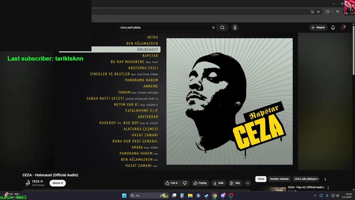Click the BUNA DUR DEDİ GENERAL text
The width and height of the screenshot is (355, 200).
point(135,141)
